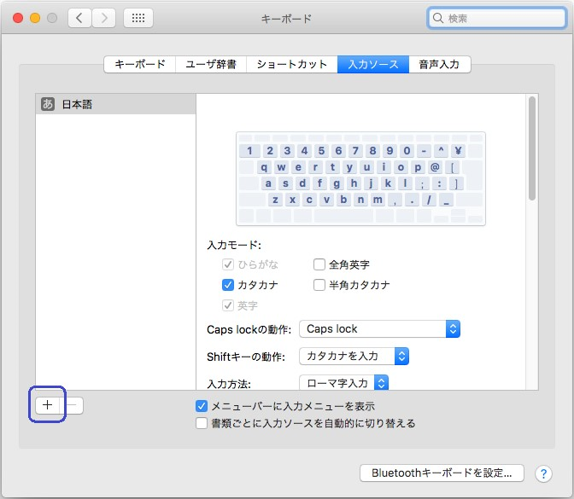This screenshot has width=574, height=499.
Task: Toggle メニューバーに入力メニューを表示 checkbox
Action: [202, 406]
